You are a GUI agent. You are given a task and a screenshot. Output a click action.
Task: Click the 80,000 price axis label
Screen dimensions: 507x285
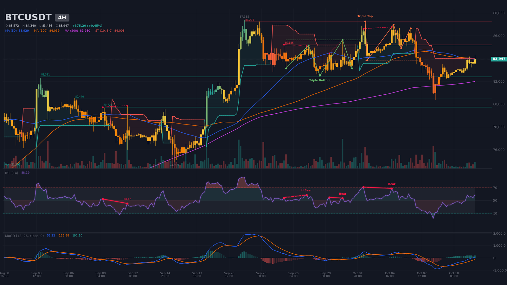coord(499,104)
